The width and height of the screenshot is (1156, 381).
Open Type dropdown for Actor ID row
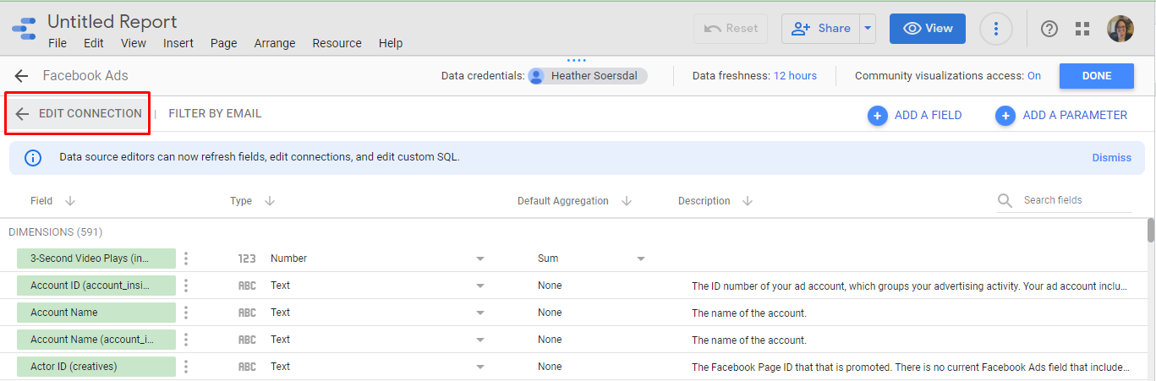[x=480, y=367]
